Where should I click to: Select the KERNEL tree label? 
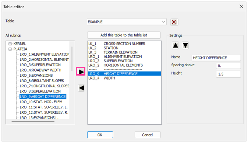pos(20,44)
